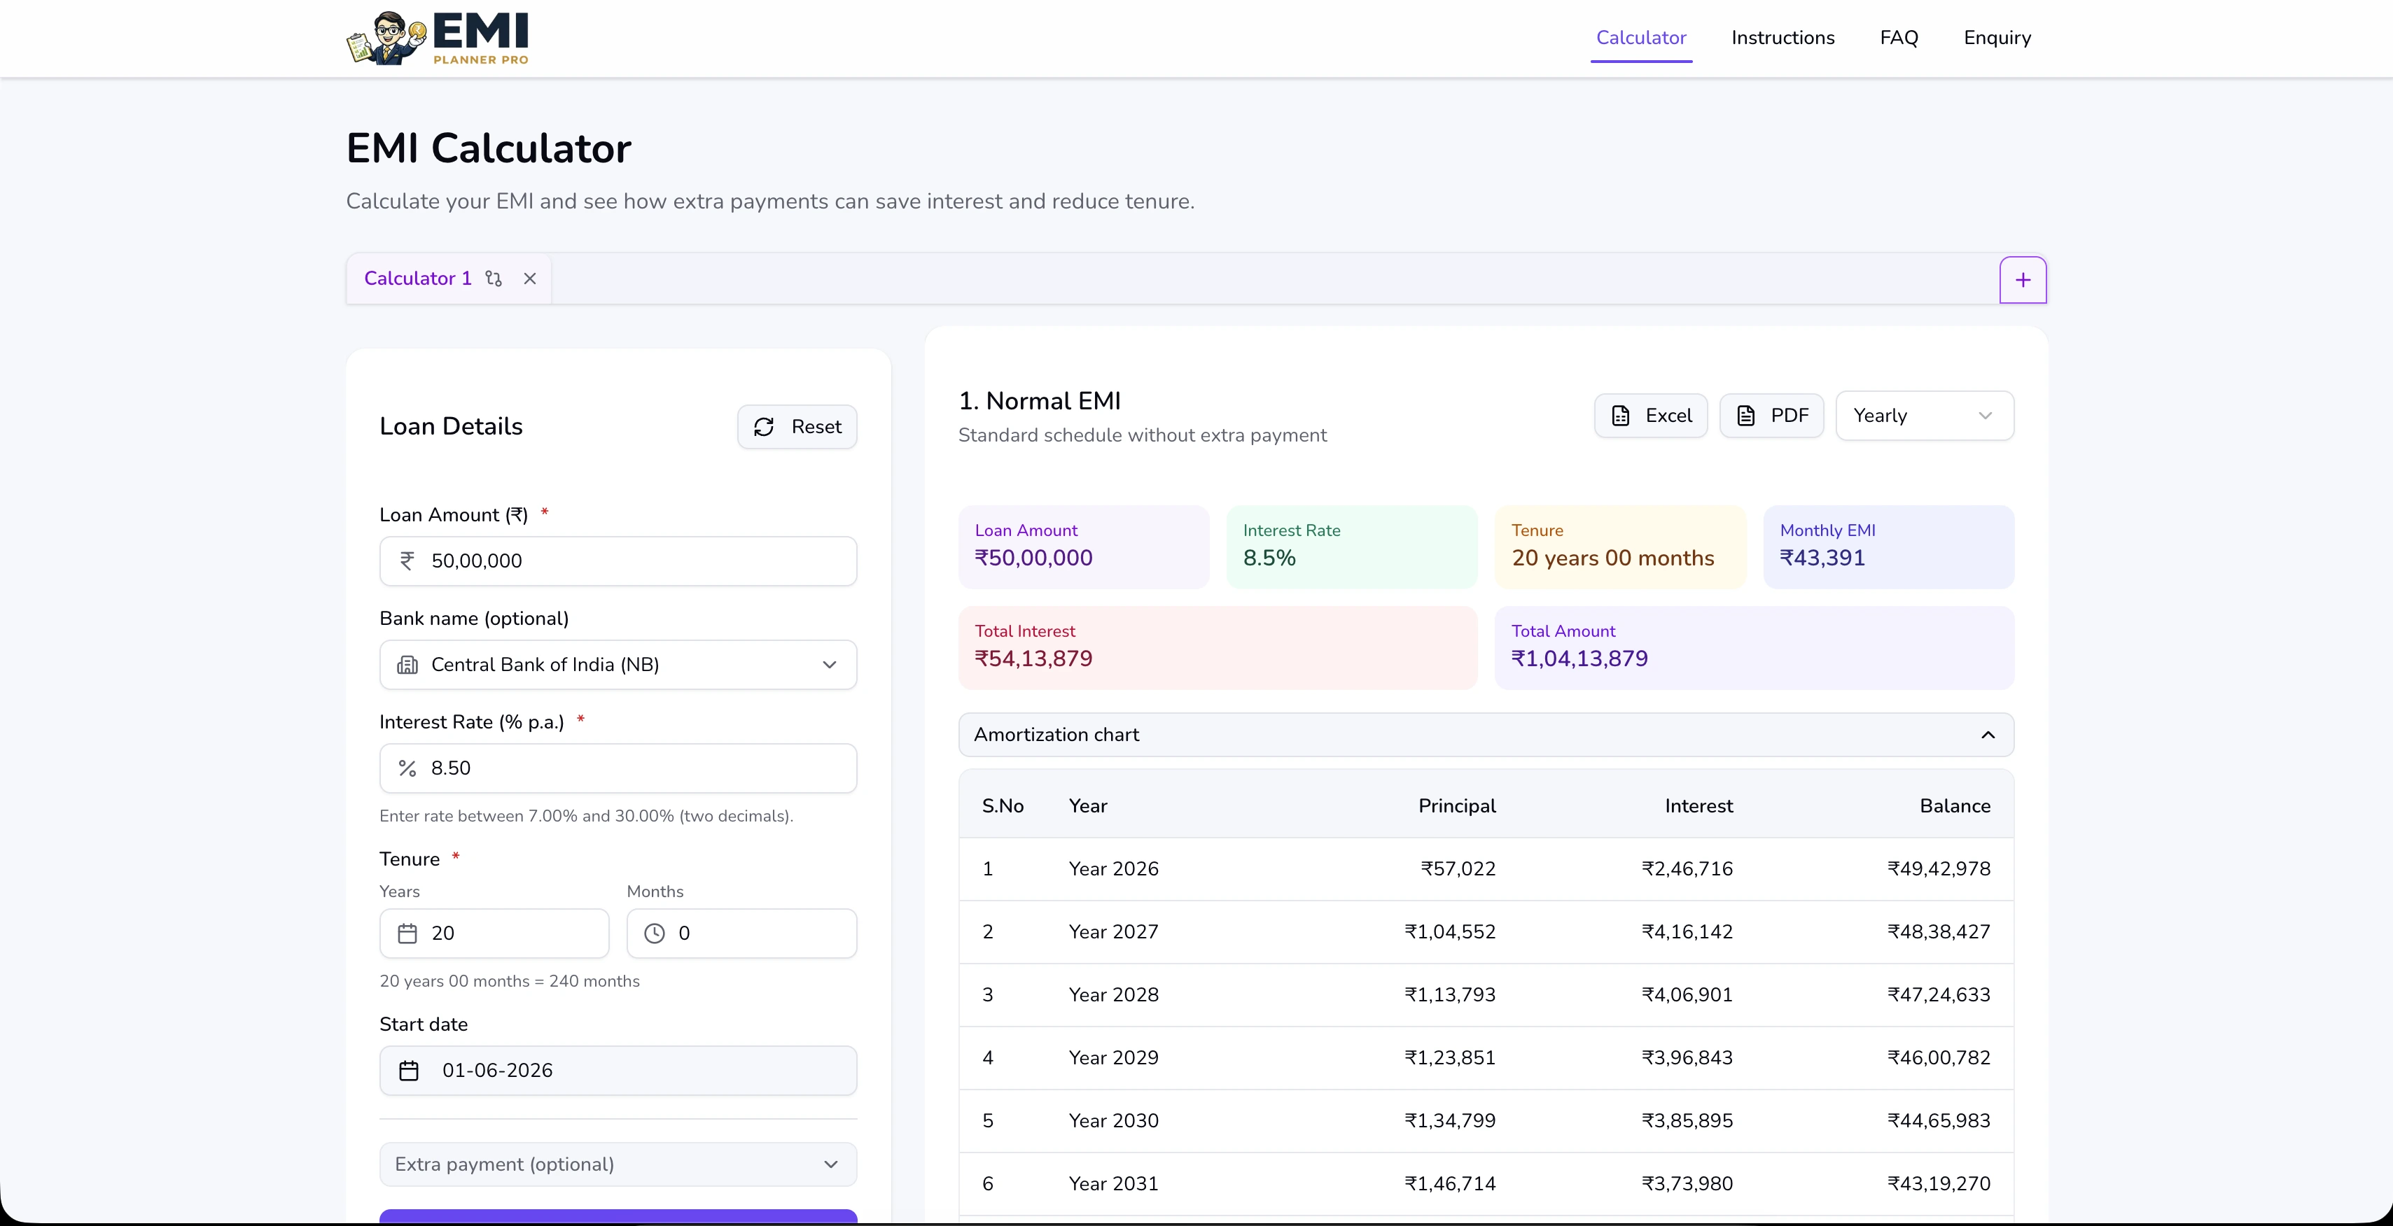The width and height of the screenshot is (2393, 1226).
Task: Go to the Instructions page
Action: (x=1782, y=38)
